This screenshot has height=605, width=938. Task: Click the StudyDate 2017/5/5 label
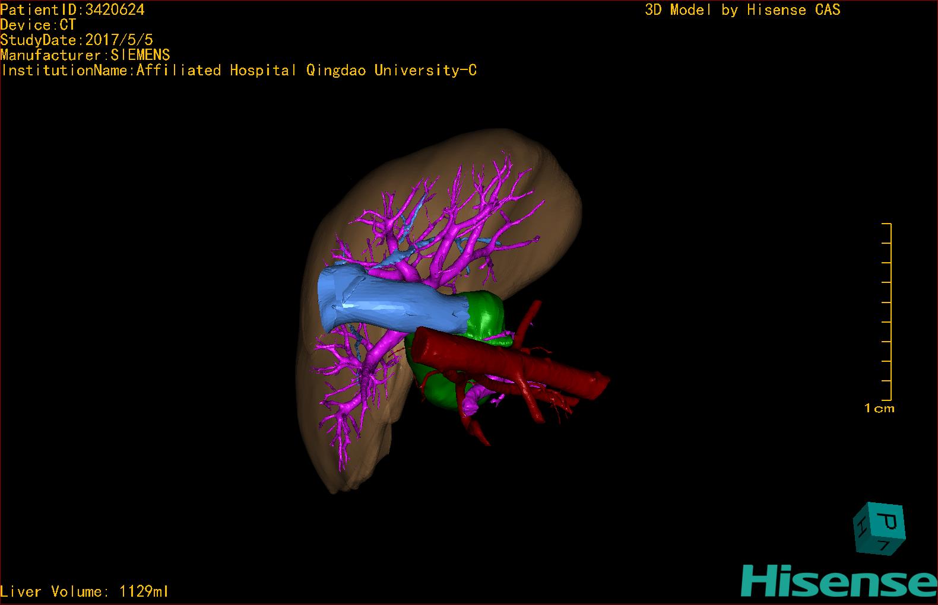(x=77, y=40)
